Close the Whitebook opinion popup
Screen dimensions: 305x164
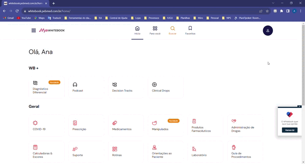pos(299,107)
